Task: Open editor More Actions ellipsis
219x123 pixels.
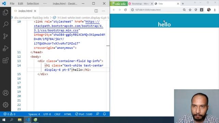Action: [x=103, y=11]
